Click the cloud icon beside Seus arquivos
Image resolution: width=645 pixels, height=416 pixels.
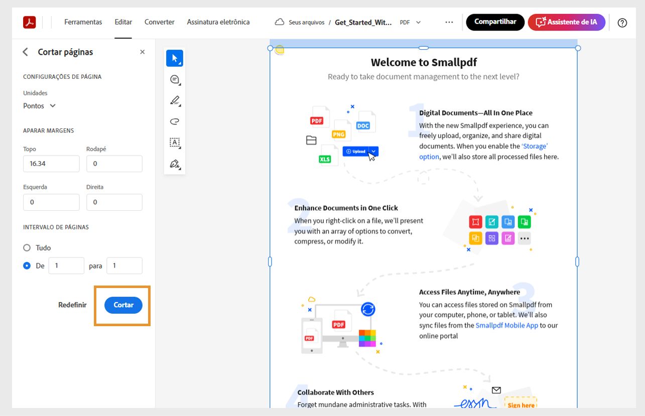point(280,22)
